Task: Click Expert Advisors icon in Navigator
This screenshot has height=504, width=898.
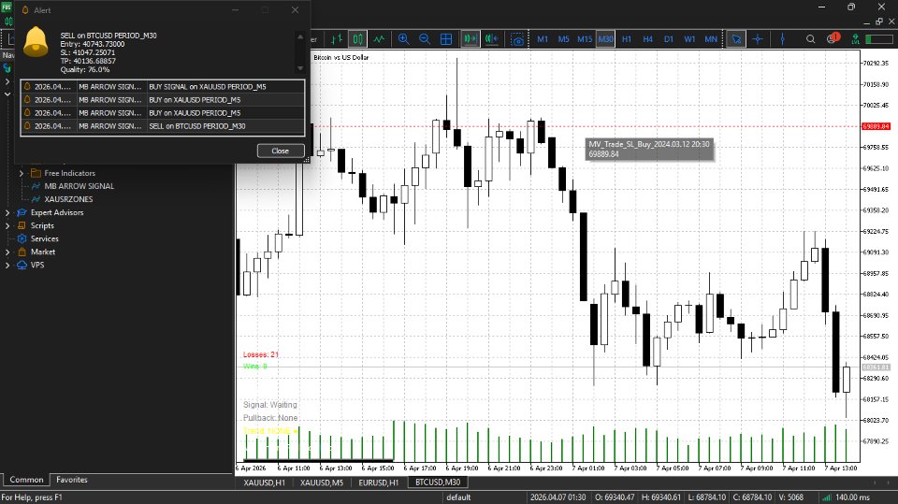Action: (x=22, y=212)
